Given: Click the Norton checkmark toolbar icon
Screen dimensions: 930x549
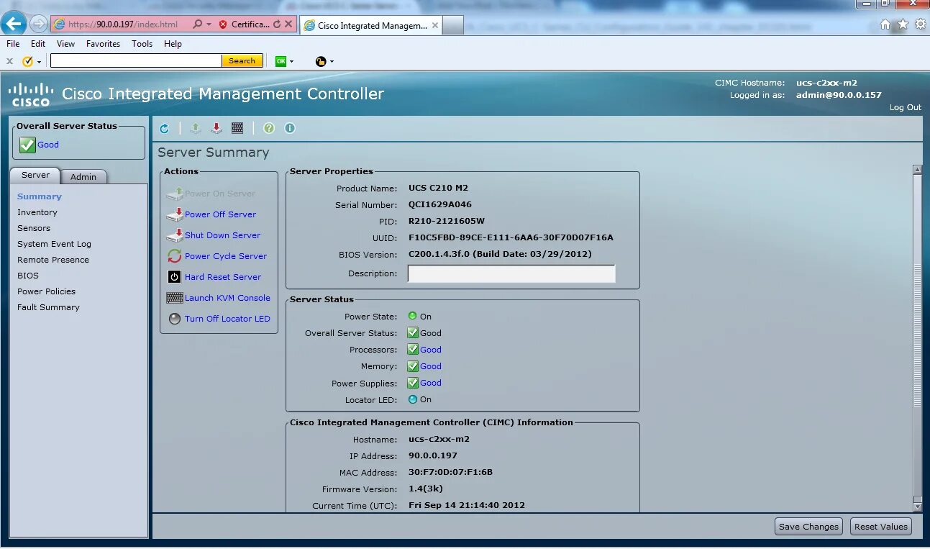Looking at the screenshot, I should tap(28, 61).
